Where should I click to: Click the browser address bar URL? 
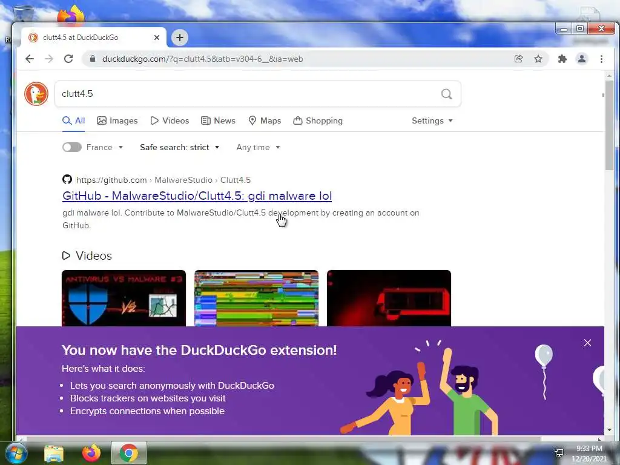point(202,59)
